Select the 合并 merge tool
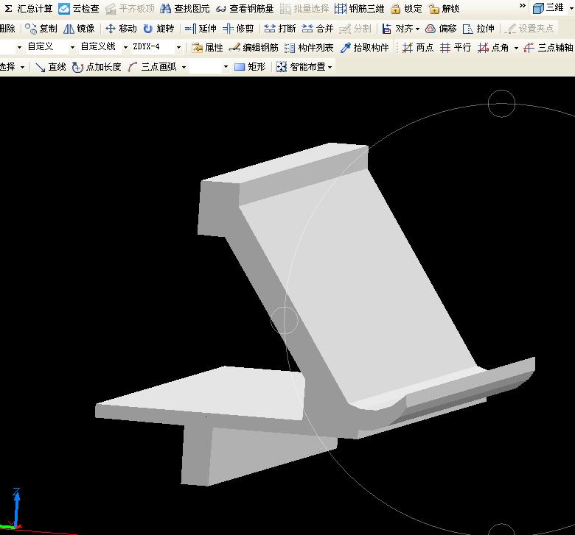This screenshot has width=575, height=535. [x=318, y=28]
